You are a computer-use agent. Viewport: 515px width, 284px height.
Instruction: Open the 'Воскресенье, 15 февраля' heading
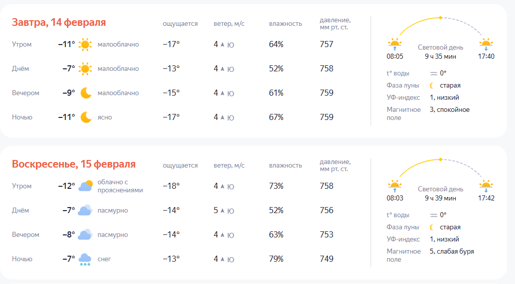click(73, 165)
